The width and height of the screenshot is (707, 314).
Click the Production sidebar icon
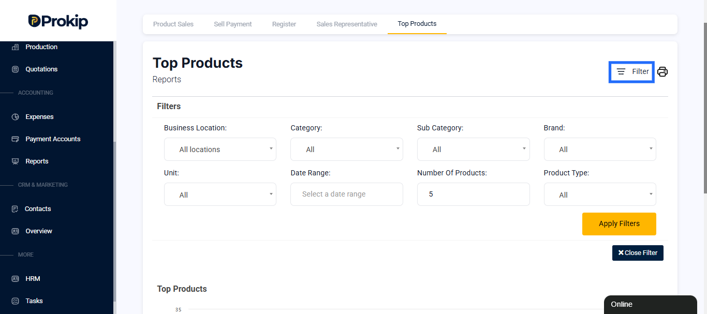click(x=15, y=47)
